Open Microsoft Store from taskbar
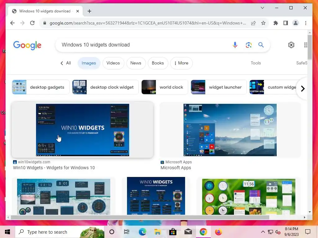Image resolution: width=318 pixels, height=238 pixels. (x=173, y=232)
